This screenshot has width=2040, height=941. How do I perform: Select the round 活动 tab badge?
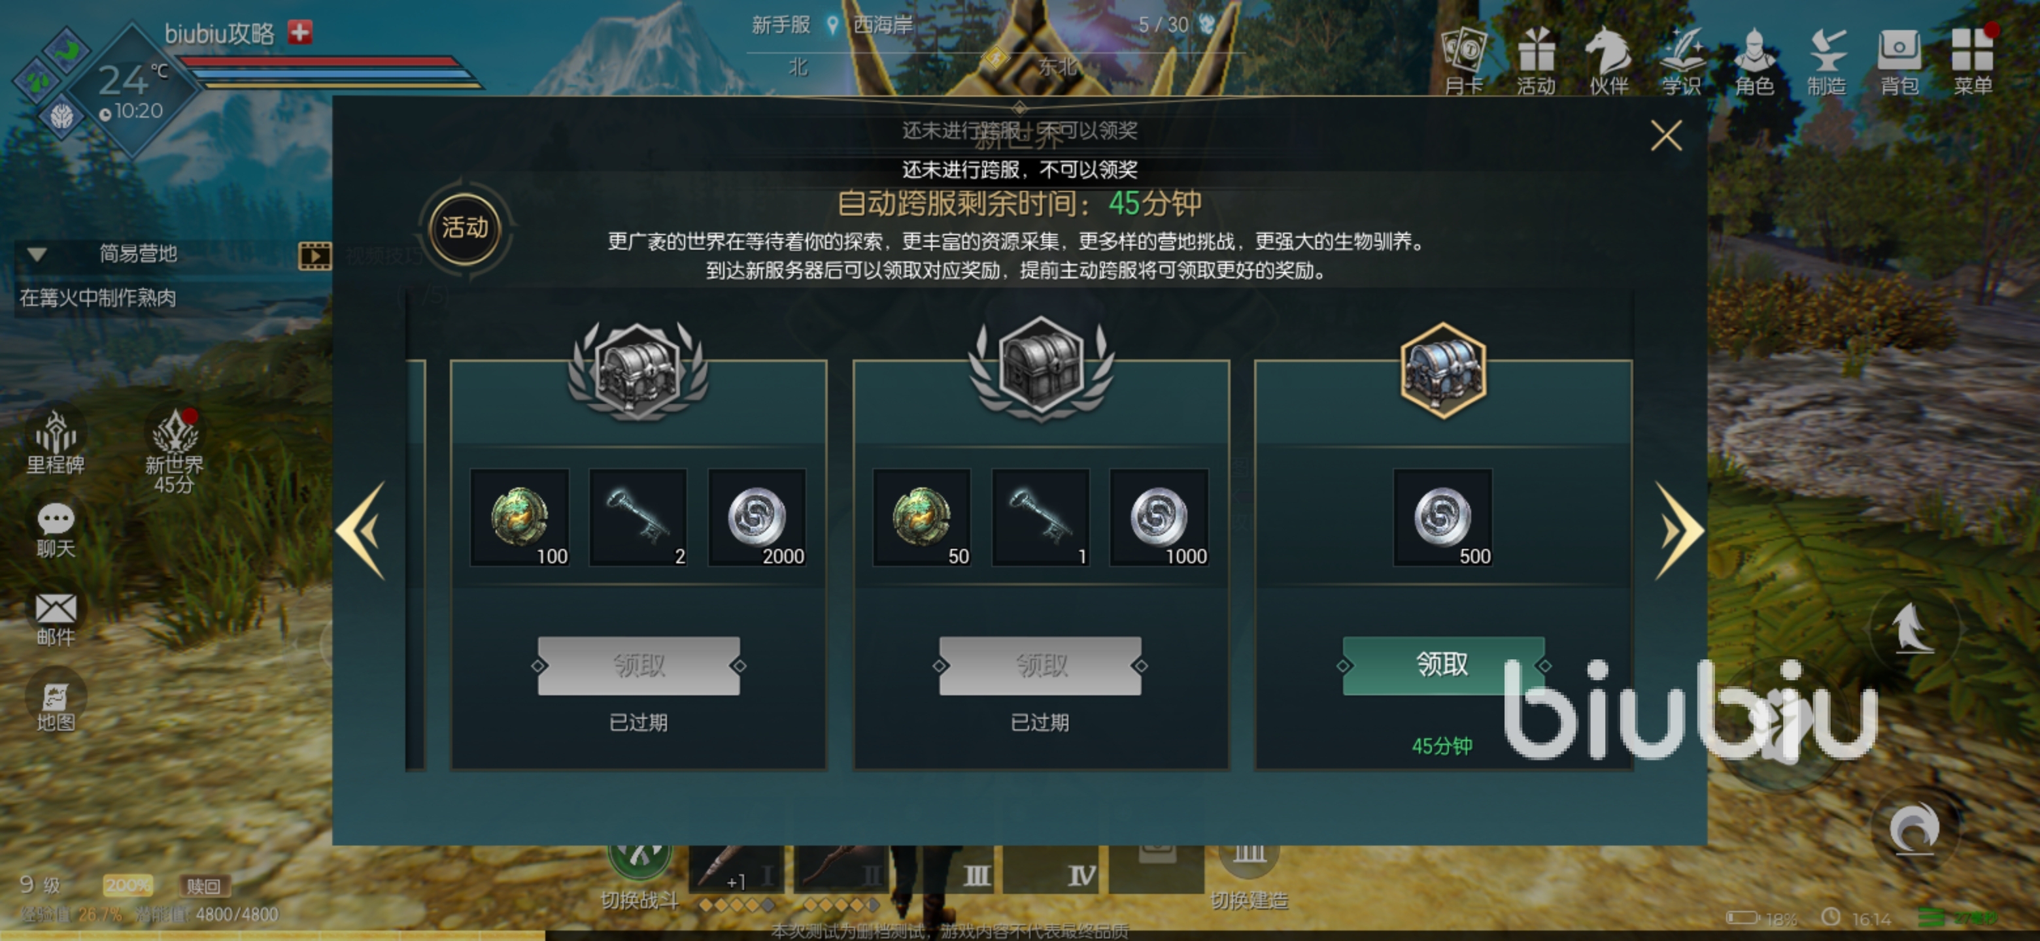click(x=465, y=229)
